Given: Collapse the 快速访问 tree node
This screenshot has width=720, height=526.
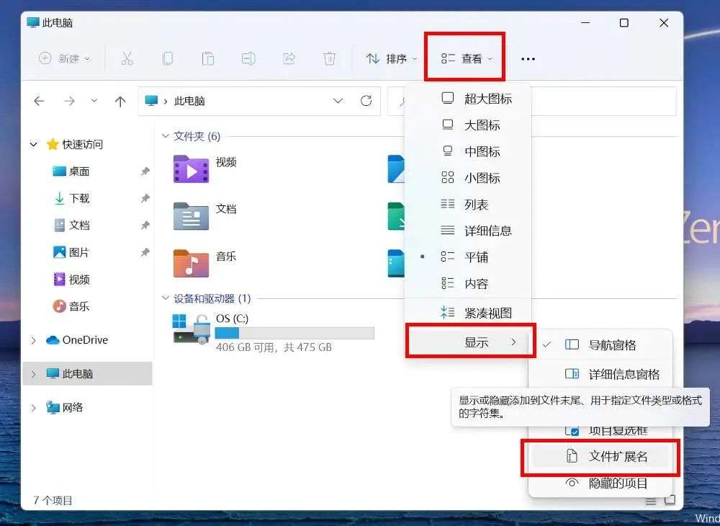Looking at the screenshot, I should (34, 145).
